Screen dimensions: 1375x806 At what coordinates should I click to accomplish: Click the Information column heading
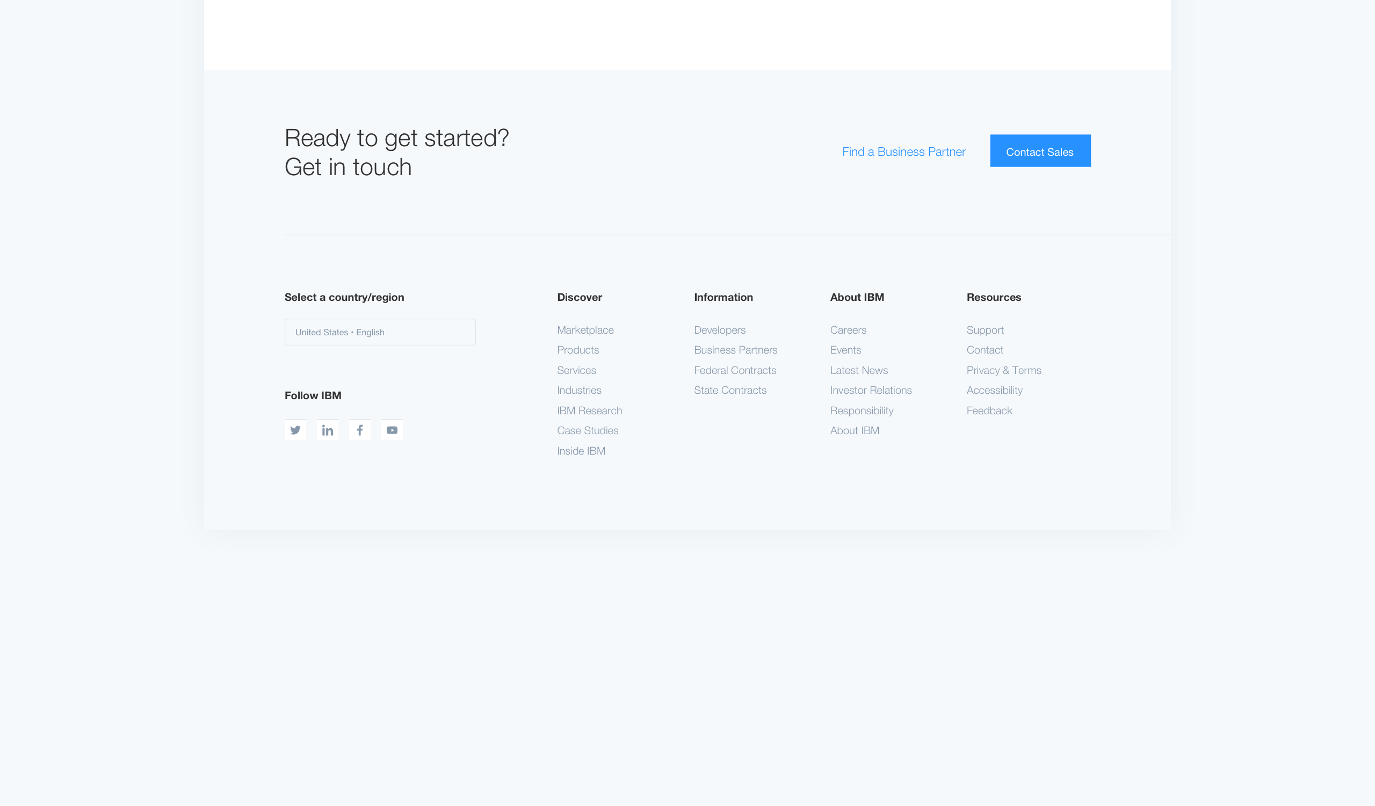[x=723, y=297]
